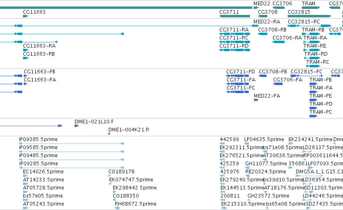The width and height of the screenshot is (343, 210).
Task: Select feature CO189178
Action: click(121, 172)
